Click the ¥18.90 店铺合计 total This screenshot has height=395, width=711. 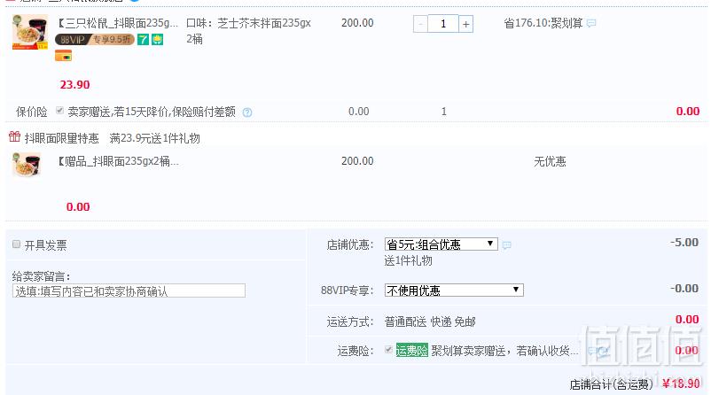pyautogui.click(x=681, y=383)
